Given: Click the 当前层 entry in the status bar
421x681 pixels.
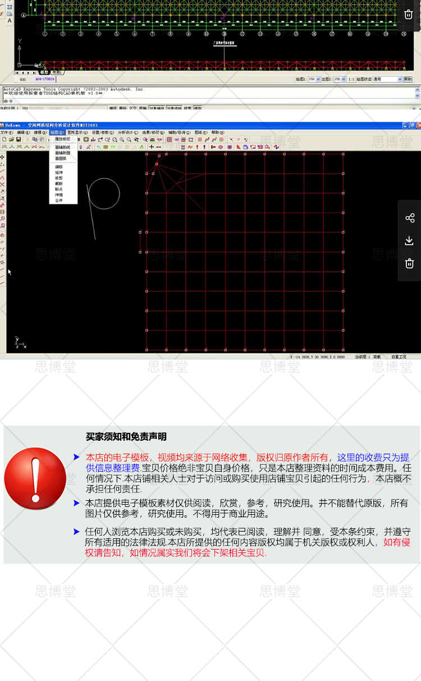Looking at the screenshot, I should coord(363,357).
